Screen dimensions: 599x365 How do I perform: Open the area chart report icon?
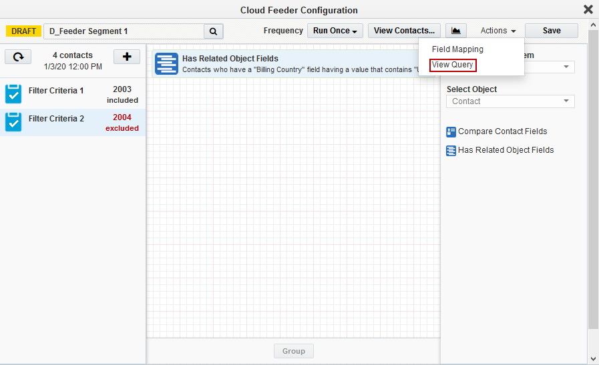click(x=456, y=31)
